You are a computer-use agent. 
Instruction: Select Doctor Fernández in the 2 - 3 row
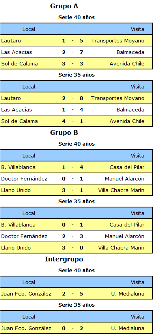[24, 236]
